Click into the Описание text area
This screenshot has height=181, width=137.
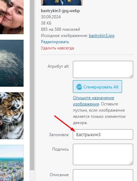[103, 175]
